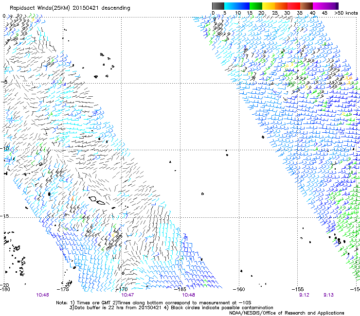Click the '35' wind speed legend label

(x=300, y=13)
